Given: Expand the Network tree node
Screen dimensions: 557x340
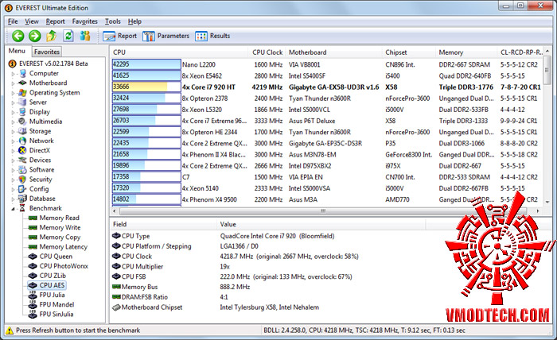Looking at the screenshot, I should pos(14,141).
